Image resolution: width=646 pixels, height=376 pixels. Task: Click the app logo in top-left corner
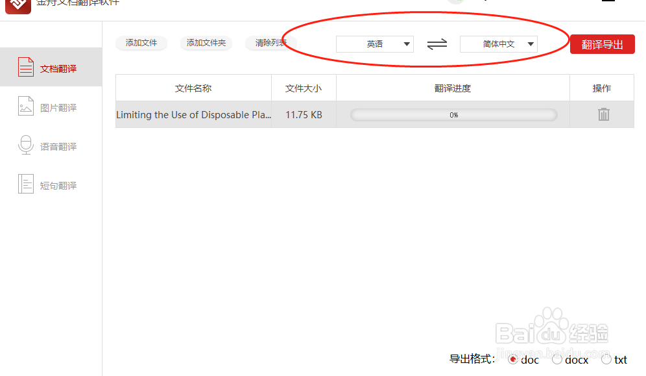[x=18, y=6]
